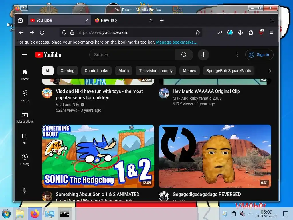Open Firefox account icon
Viewport: 293px width, 220px height.
[x=240, y=32]
